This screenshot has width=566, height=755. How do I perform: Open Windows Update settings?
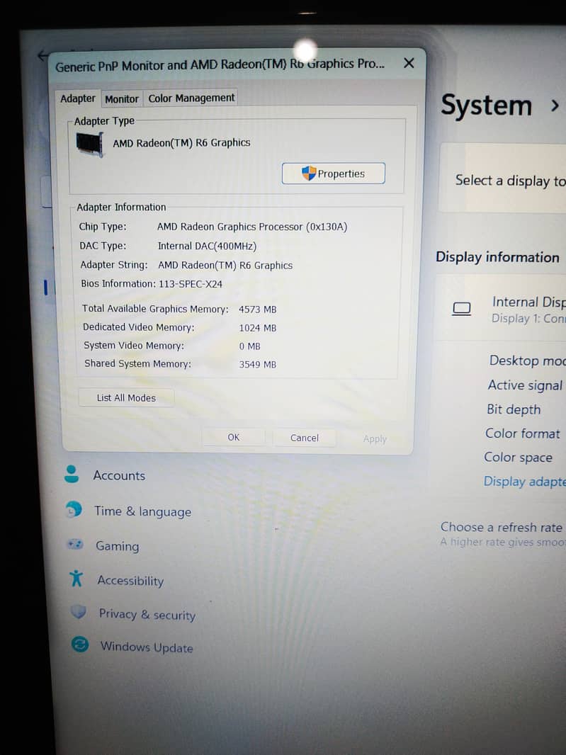click(x=147, y=647)
